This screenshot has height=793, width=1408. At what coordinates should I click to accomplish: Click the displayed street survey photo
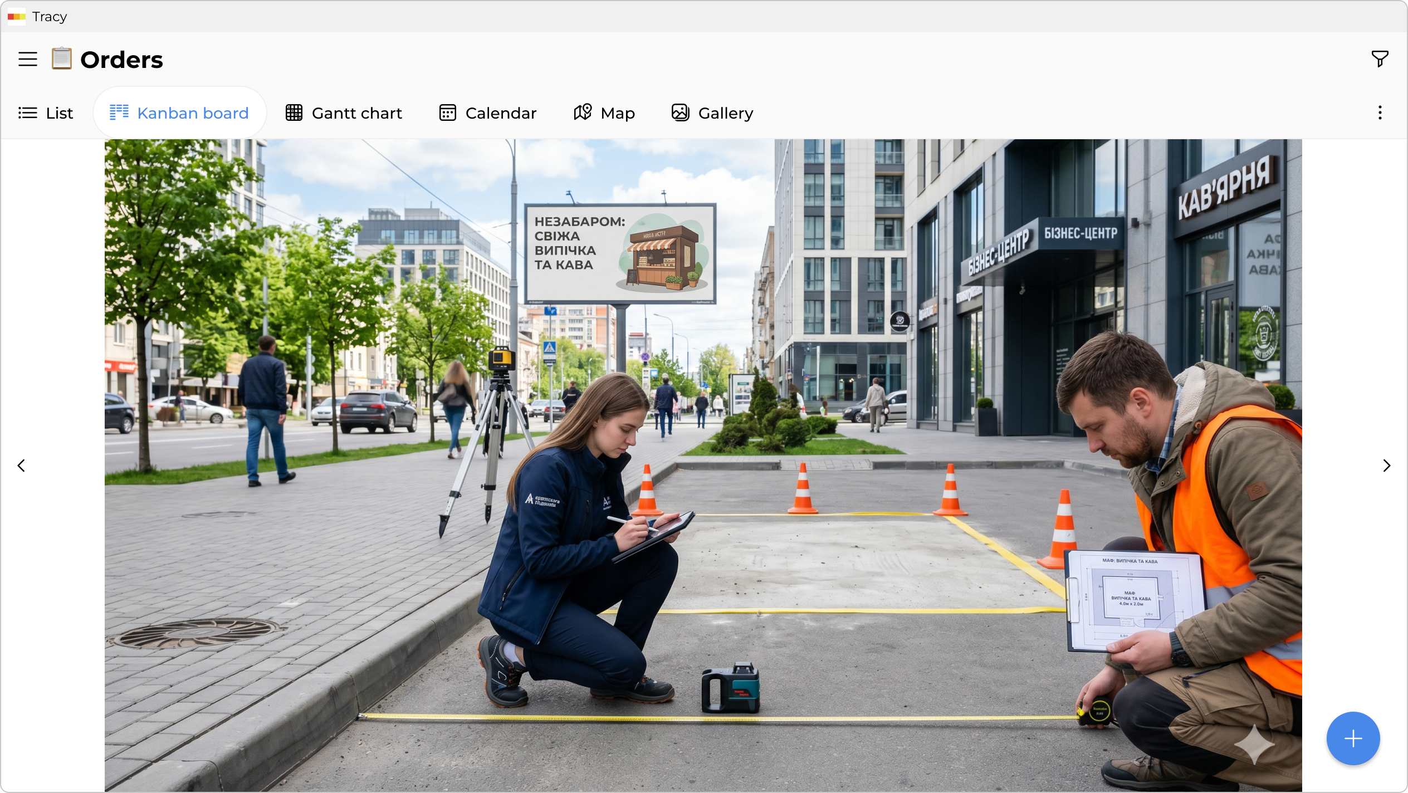tap(703, 466)
